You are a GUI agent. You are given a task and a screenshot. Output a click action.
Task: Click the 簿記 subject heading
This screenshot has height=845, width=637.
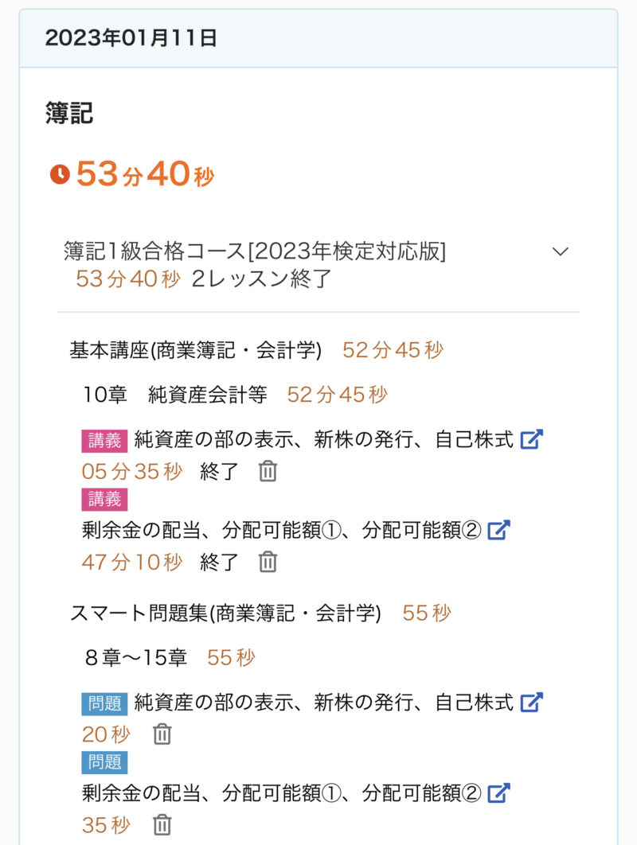point(69,114)
